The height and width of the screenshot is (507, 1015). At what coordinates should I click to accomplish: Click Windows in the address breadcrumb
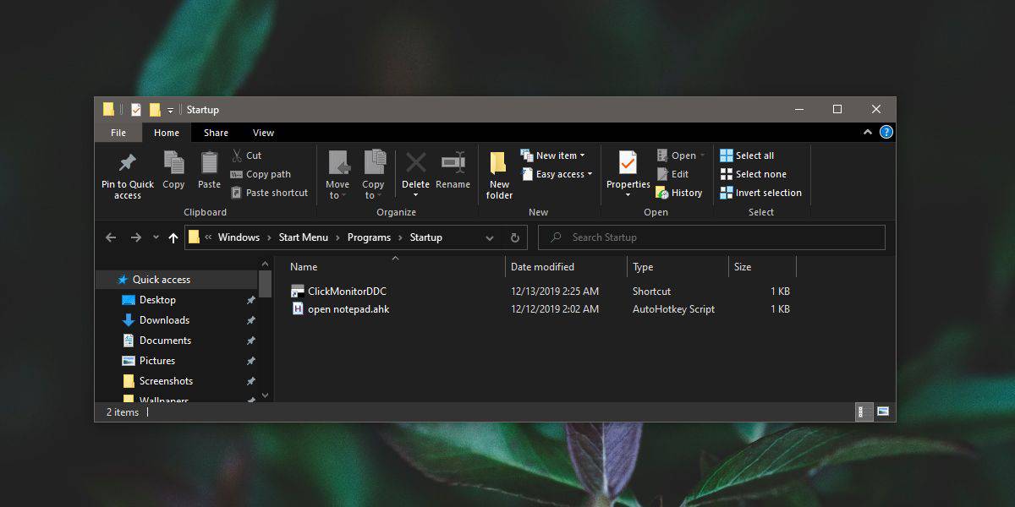tap(239, 237)
